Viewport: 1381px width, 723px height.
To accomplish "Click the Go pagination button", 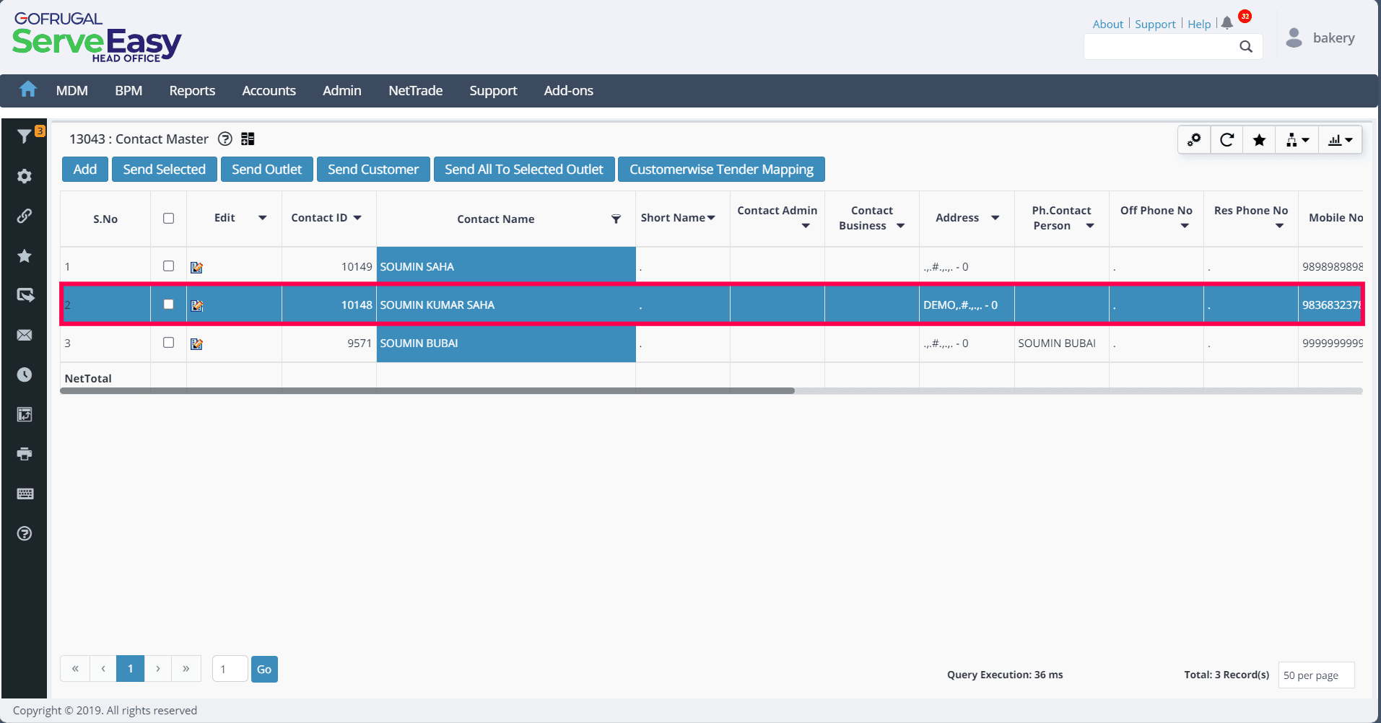I will 264,669.
